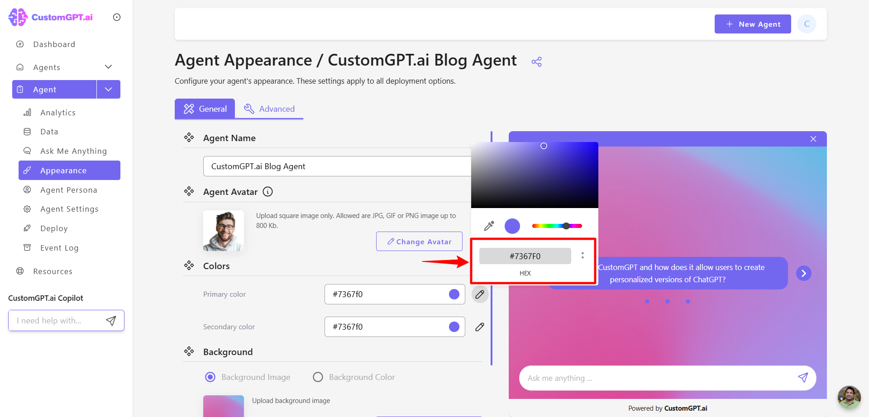
Task: Activate the eyedropper tool in color picker
Action: point(489,226)
